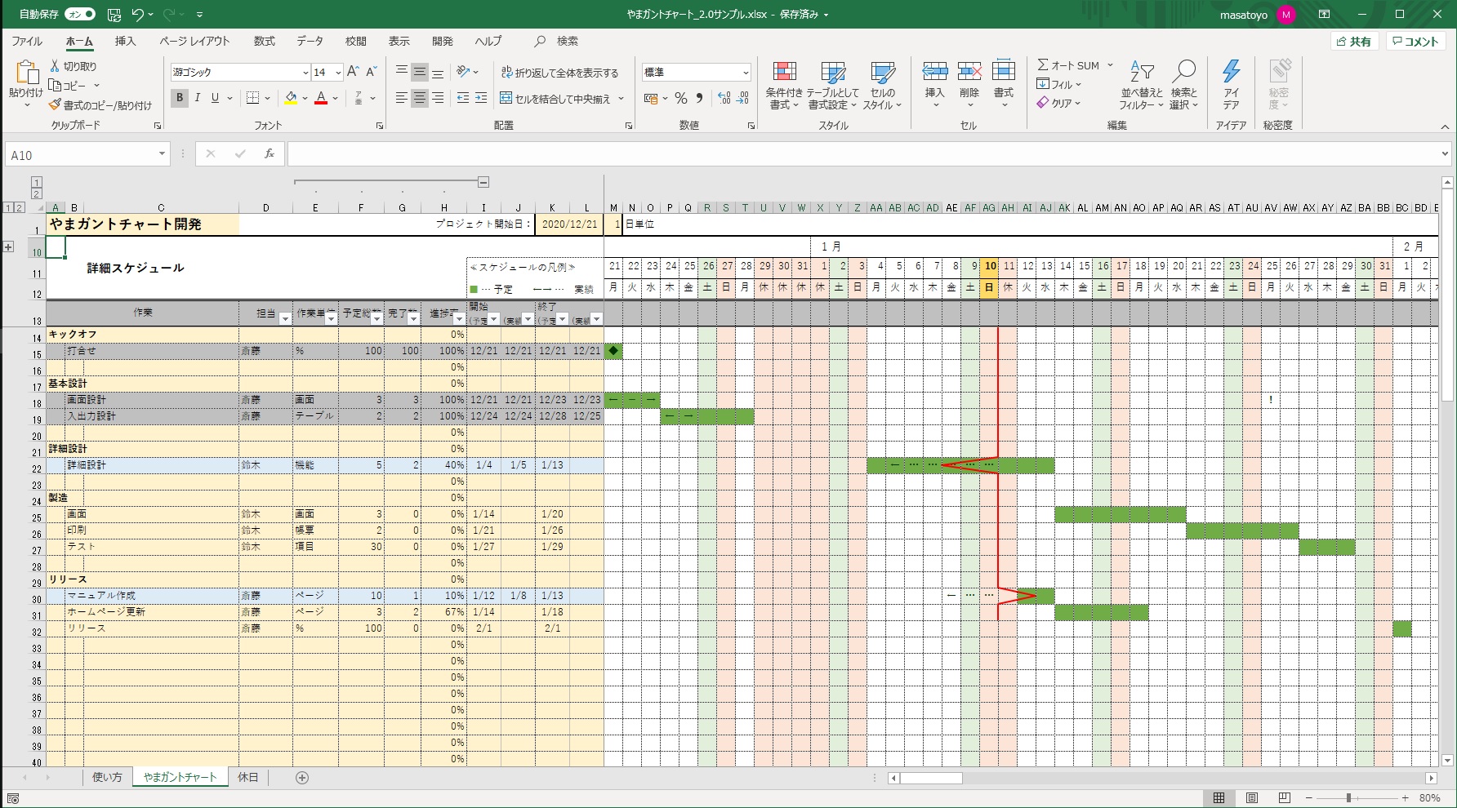Click the Borders icon
Viewport: 1457px width, 808px height.
[253, 98]
